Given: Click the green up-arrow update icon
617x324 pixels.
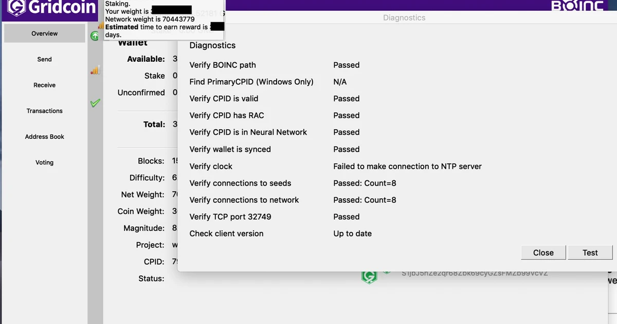Looking at the screenshot, I should (x=95, y=36).
